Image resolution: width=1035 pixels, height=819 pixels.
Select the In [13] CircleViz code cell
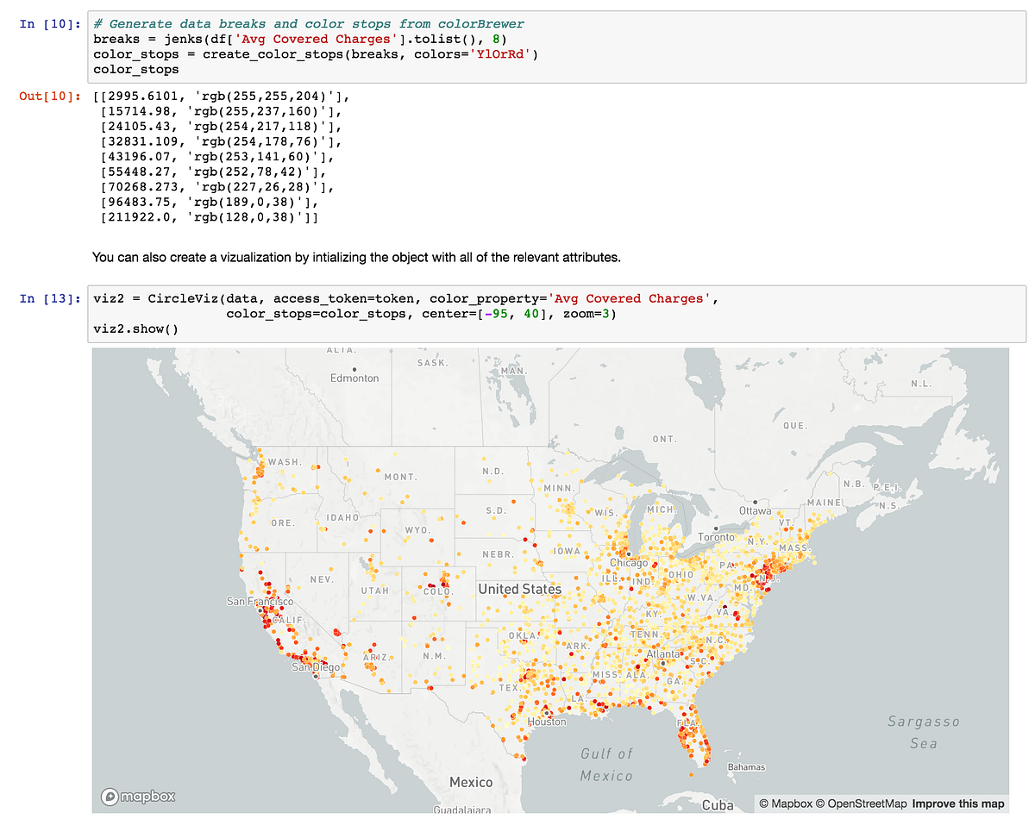(x=431, y=313)
